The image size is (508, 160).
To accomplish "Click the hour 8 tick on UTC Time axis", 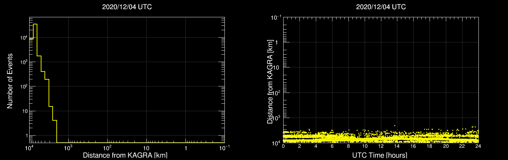I will [348, 146].
